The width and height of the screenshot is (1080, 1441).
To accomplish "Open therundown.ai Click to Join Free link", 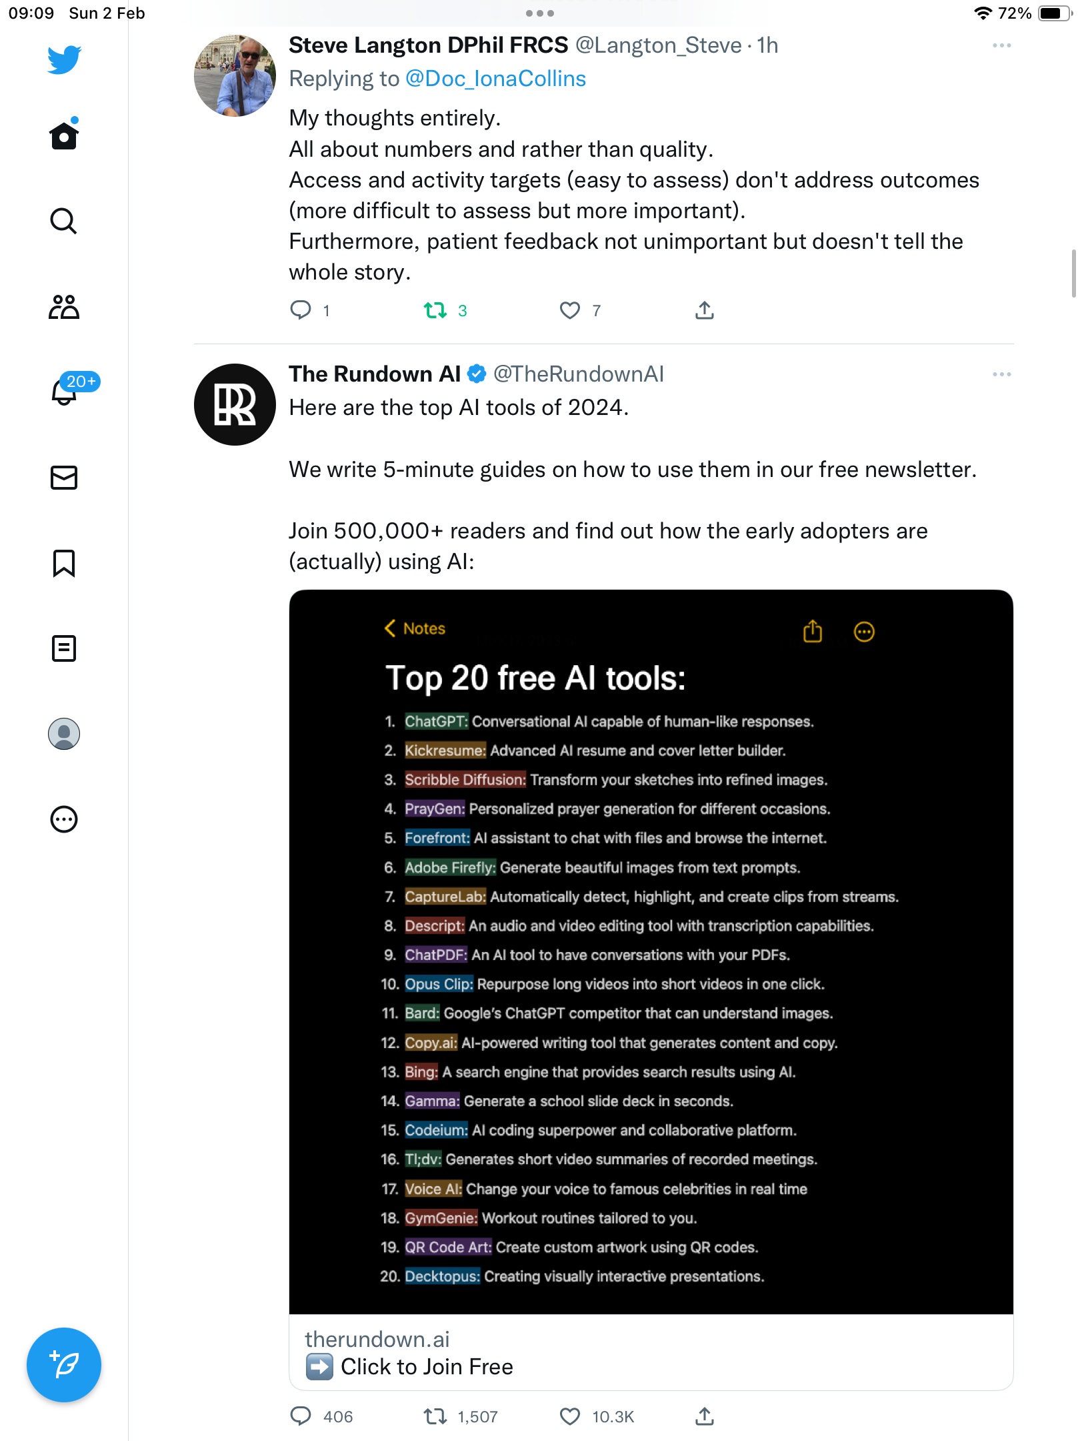I will point(651,1353).
